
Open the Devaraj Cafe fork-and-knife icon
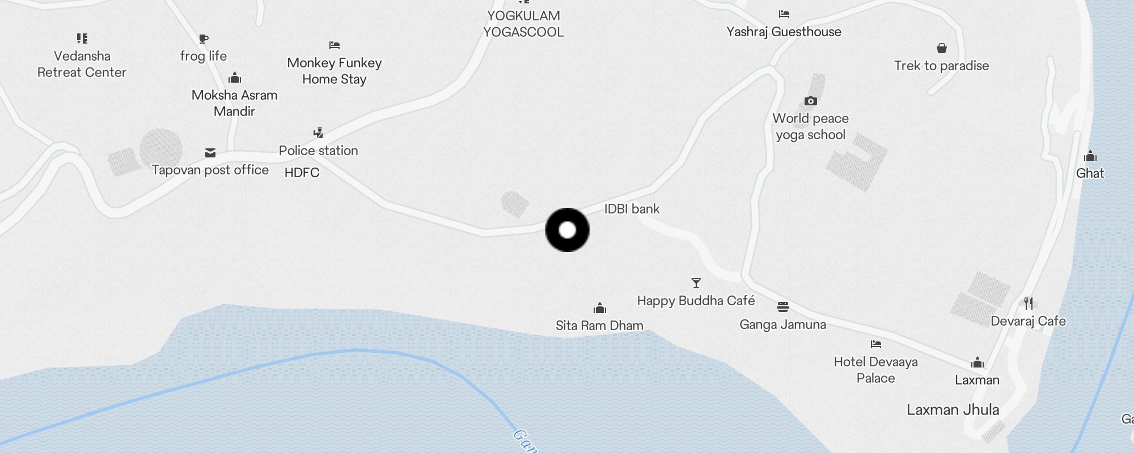point(1029,304)
